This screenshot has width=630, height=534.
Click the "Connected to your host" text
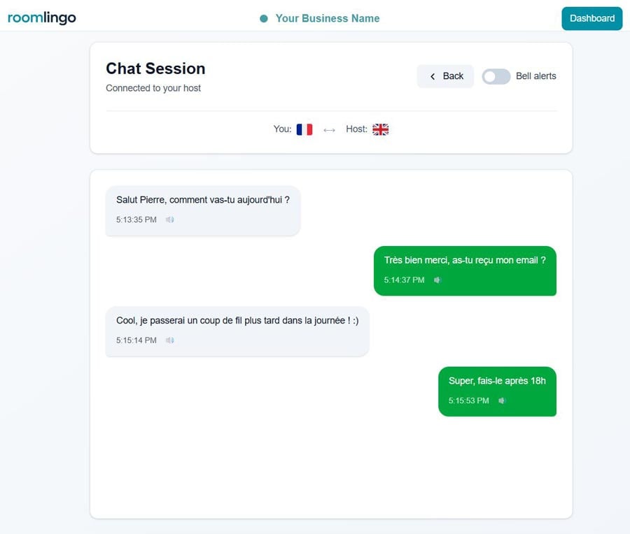pos(153,88)
